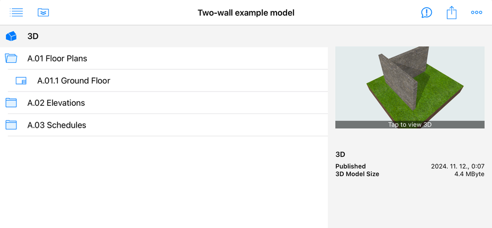Open the A.01.1 Ground Floor plan

[73, 81]
